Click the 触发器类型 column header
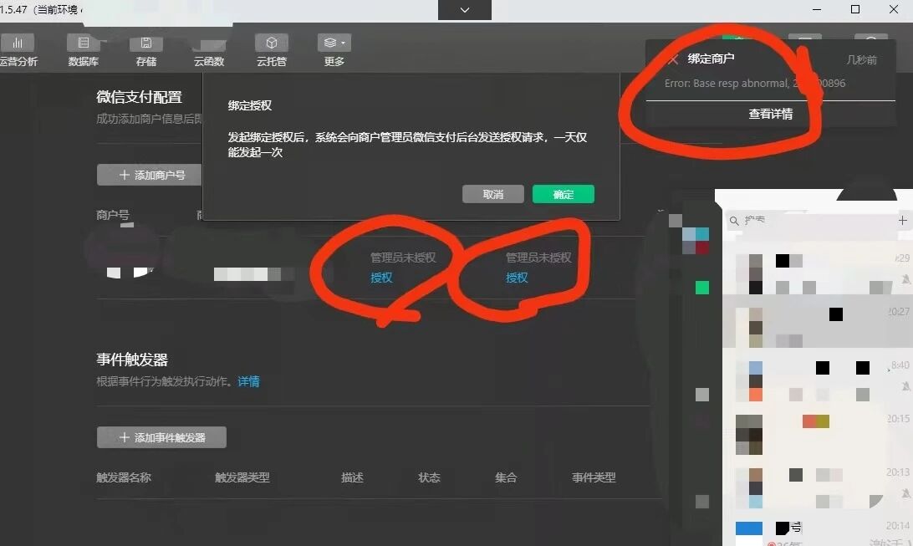Viewport: 913px width, 546px height. click(x=242, y=477)
